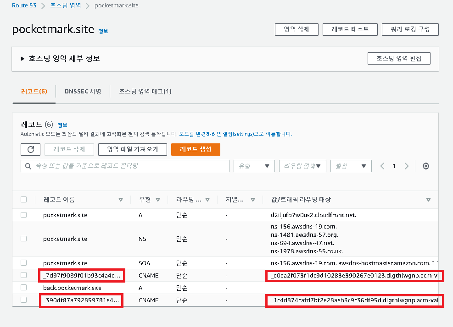The width and height of the screenshot is (453, 327).
Task: Open the 별칭 filter dropdown
Action: [351, 166]
